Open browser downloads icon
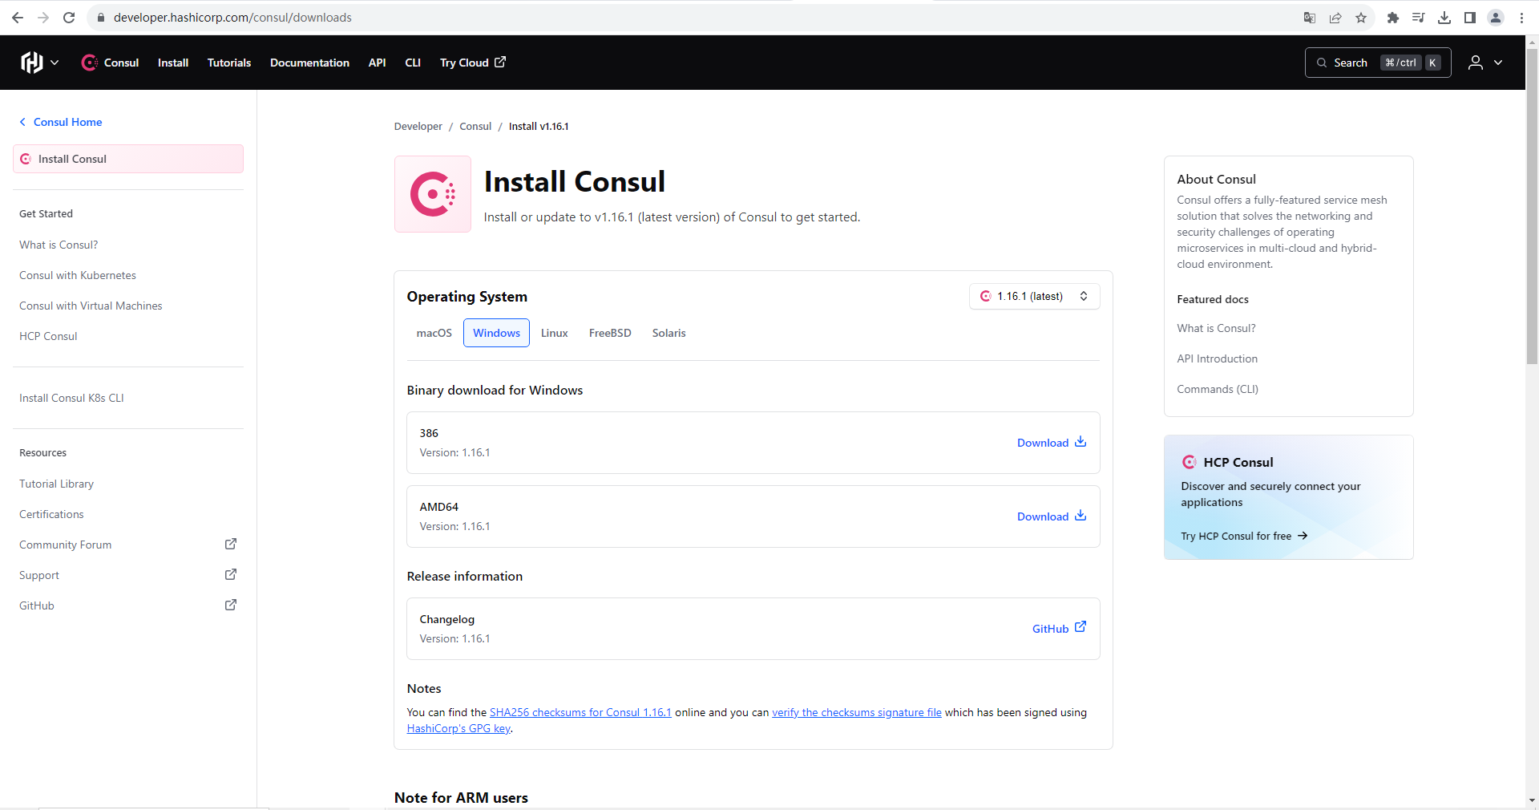This screenshot has height=810, width=1539. click(x=1444, y=18)
